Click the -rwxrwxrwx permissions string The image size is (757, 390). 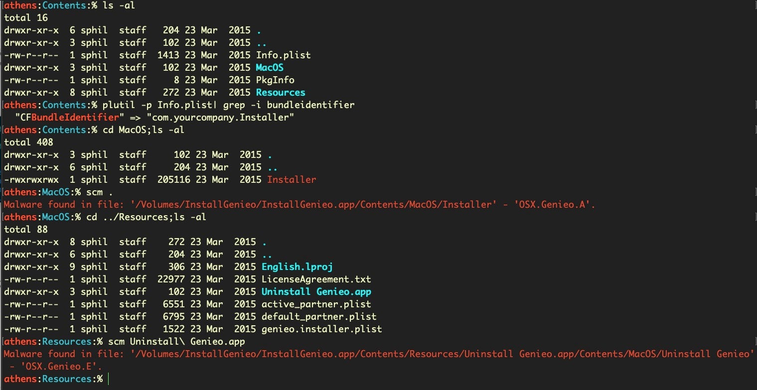click(x=31, y=179)
